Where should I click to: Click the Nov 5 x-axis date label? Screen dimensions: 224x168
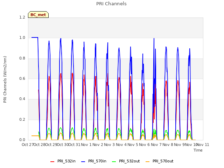pyautogui.click(x=133, y=145)
